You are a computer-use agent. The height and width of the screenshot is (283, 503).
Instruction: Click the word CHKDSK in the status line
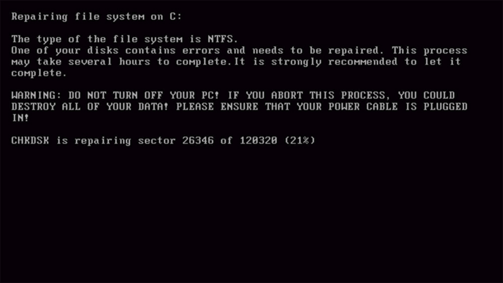tap(30, 140)
